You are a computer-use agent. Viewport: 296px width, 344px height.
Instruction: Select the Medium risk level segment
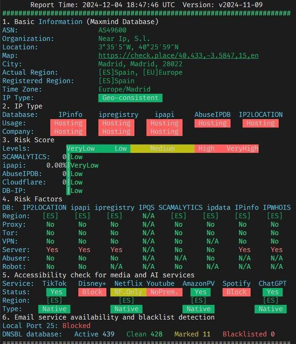[162, 149]
